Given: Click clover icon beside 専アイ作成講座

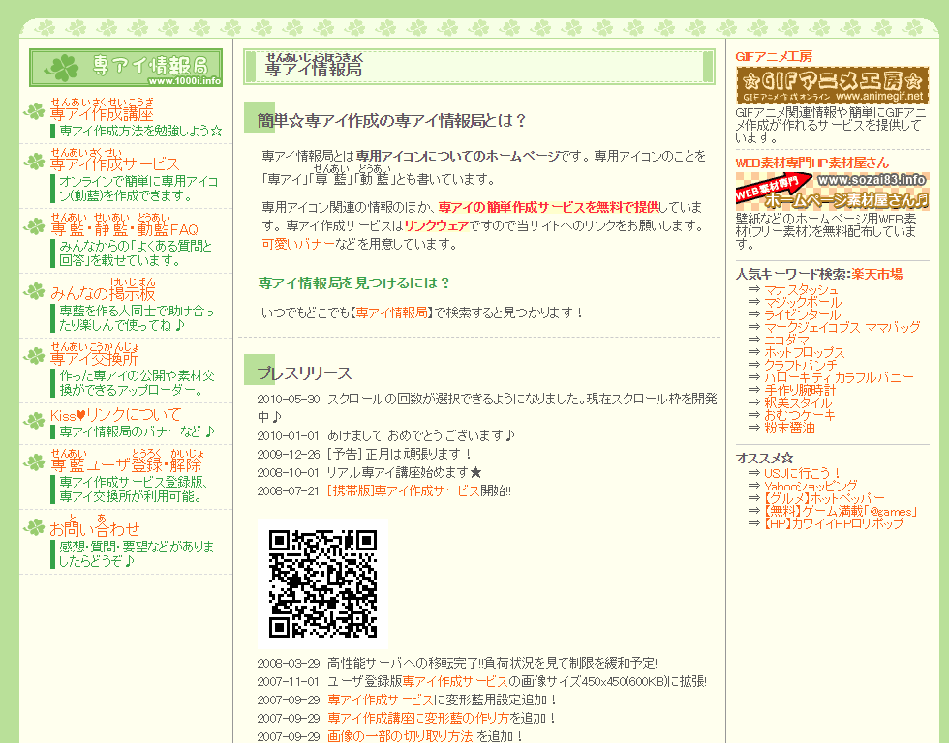Looking at the screenshot, I should (35, 113).
